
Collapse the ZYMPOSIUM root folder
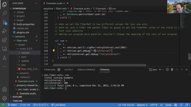click(25, 9)
